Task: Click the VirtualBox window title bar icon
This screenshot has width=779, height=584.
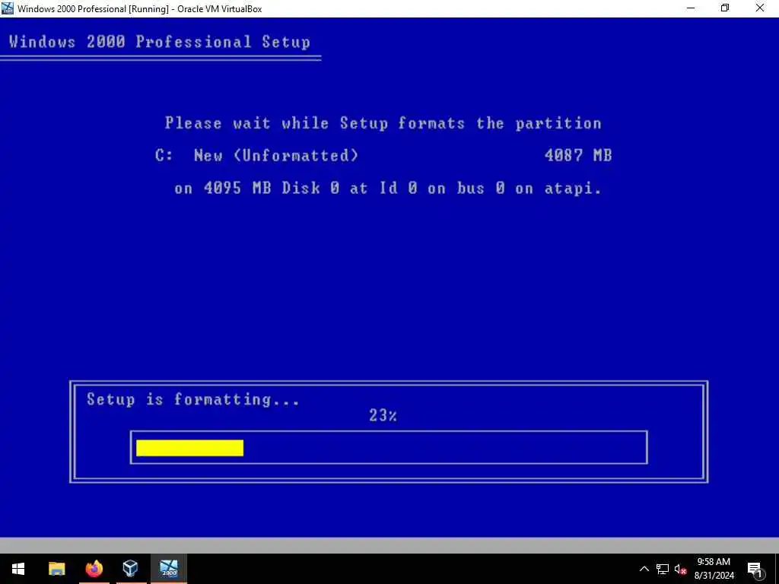Action: point(7,8)
